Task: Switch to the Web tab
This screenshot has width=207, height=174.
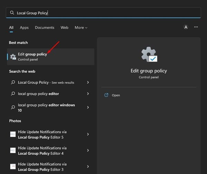Action: [x=65, y=28]
